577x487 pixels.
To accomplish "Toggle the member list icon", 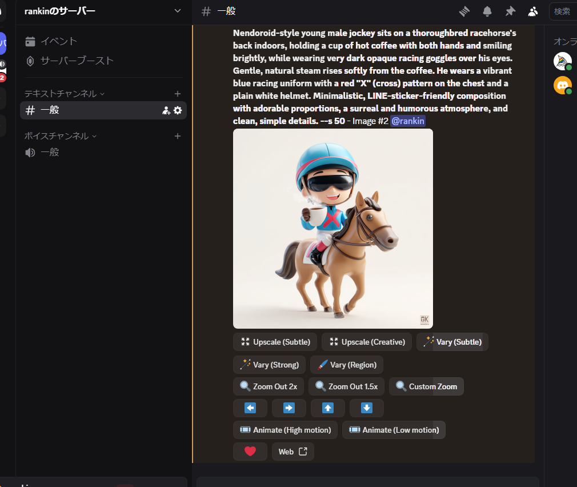I will 533,11.
